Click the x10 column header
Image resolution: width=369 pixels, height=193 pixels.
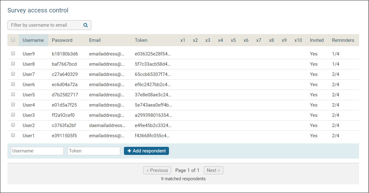[298, 40]
